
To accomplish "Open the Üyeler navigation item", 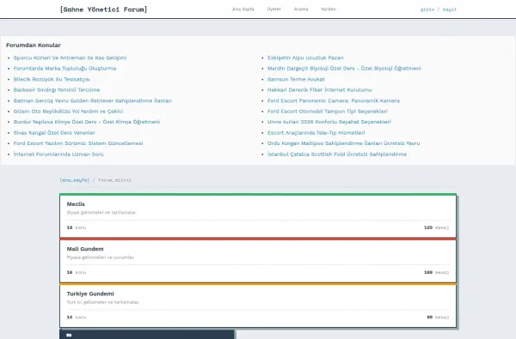I will 273,9.
